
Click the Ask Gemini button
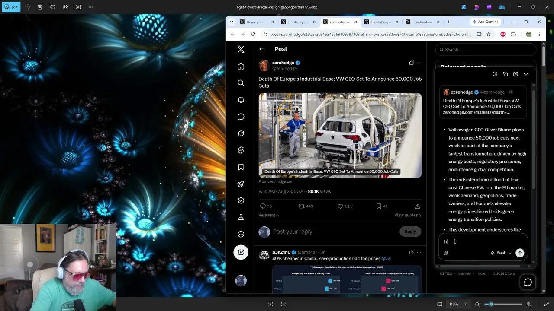point(485,22)
